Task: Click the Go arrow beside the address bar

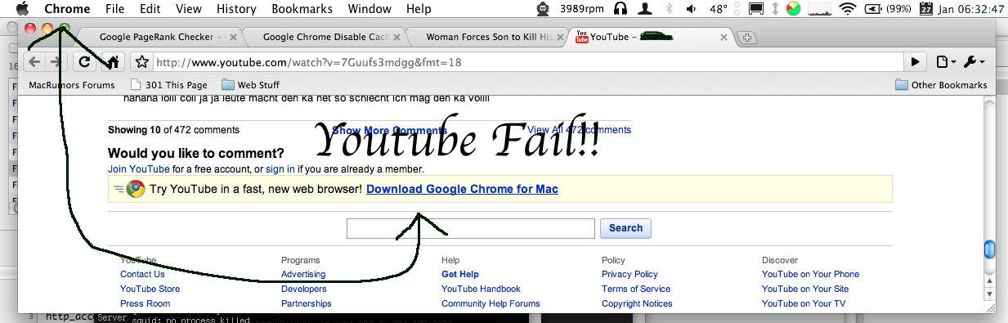Action: (x=916, y=62)
